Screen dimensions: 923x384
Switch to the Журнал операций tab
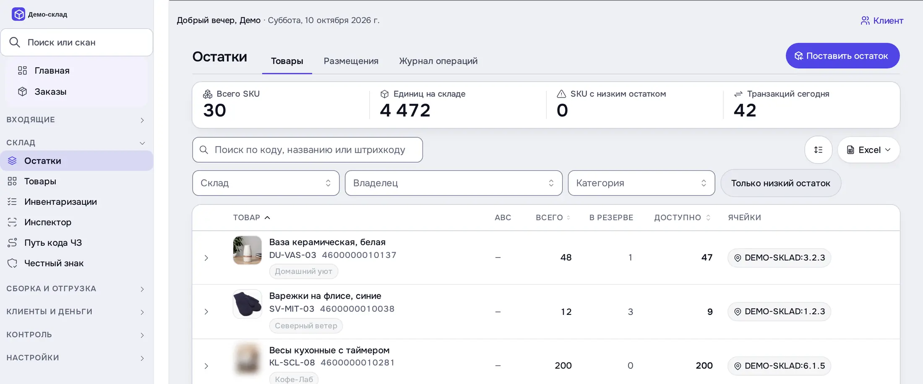(x=438, y=61)
